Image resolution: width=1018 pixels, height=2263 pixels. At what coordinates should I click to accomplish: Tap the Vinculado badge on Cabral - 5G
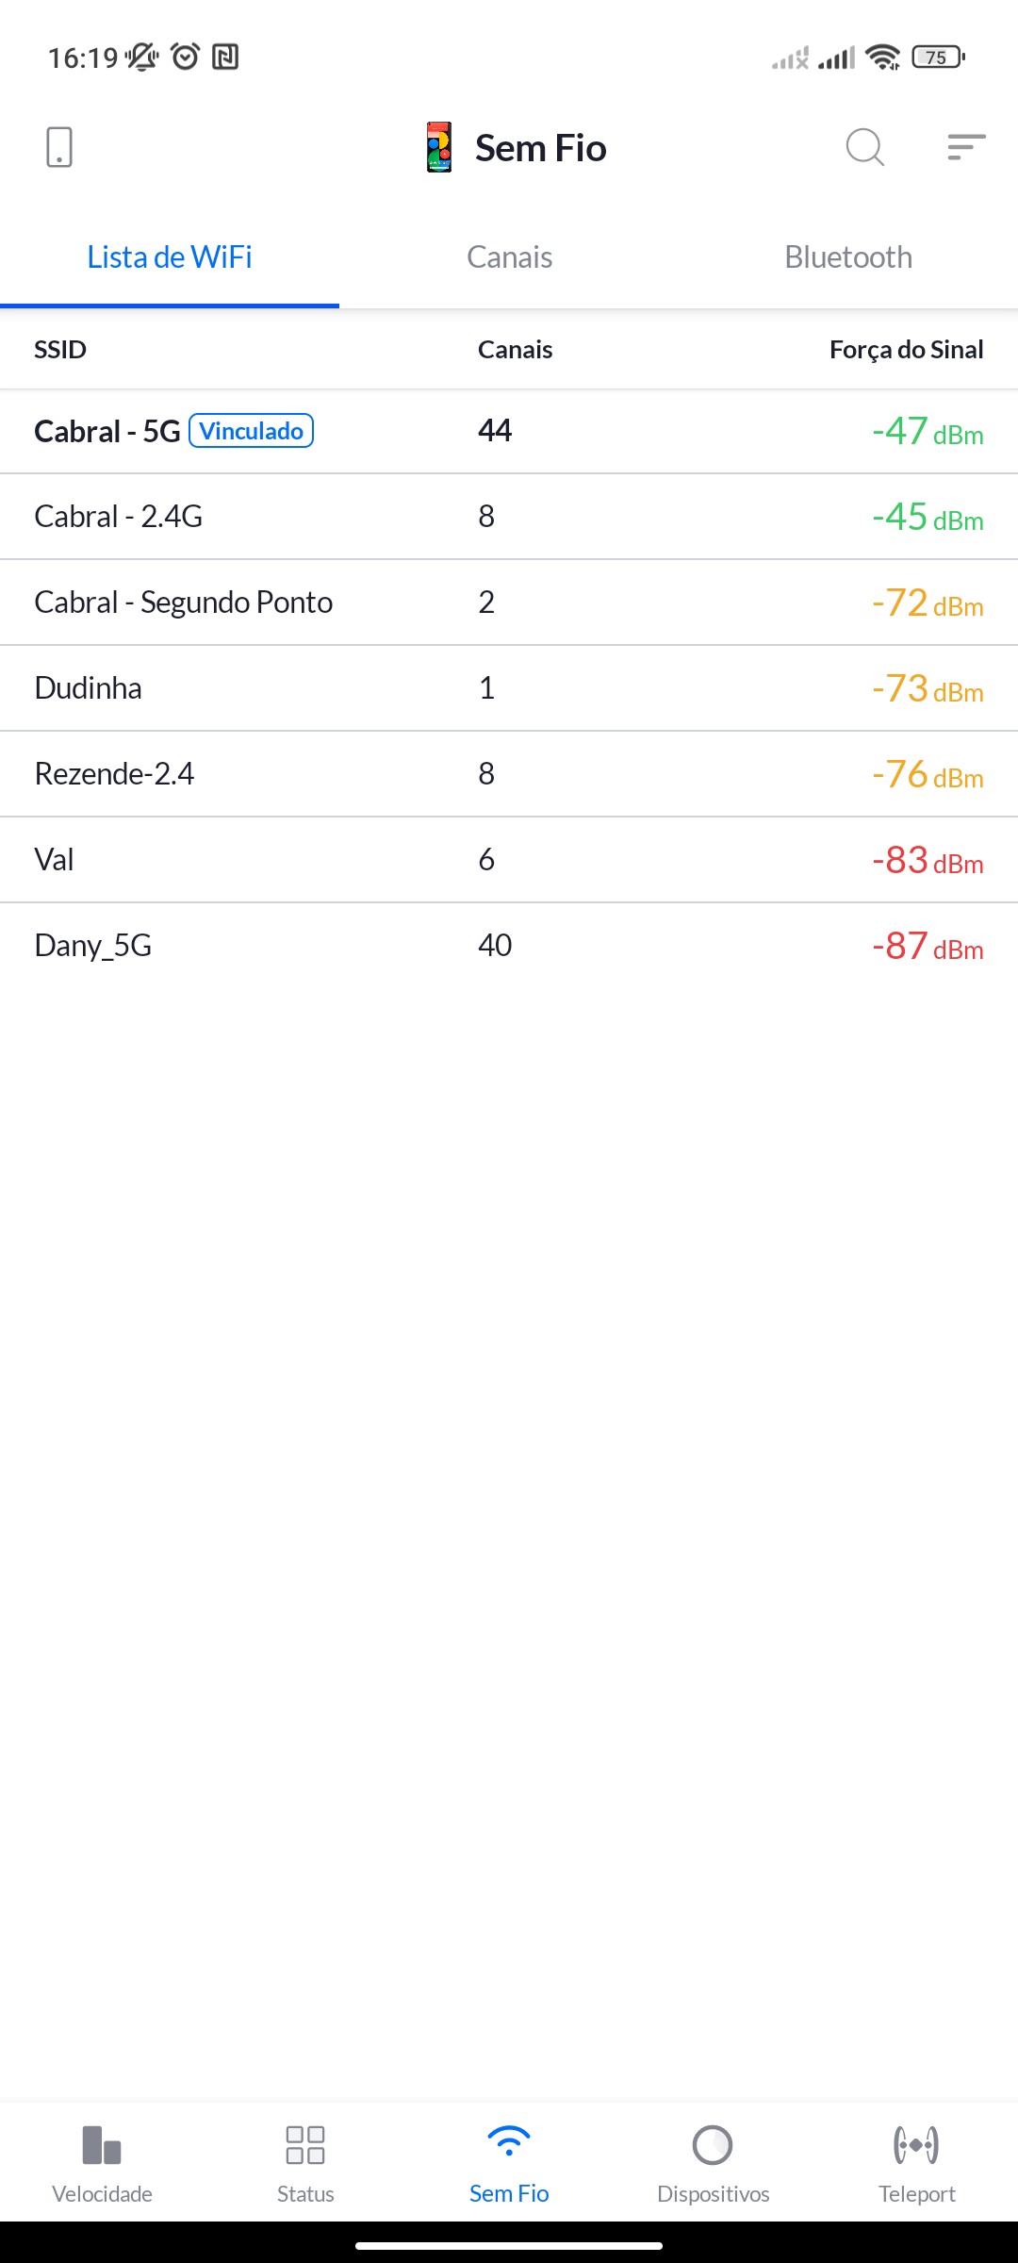pyautogui.click(x=252, y=431)
